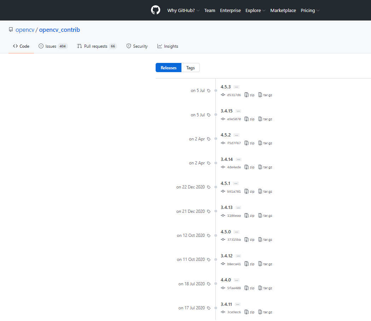Screen dimensions: 371x321
Task: Download tar.gz for release 4.4.0
Action: coord(265,288)
